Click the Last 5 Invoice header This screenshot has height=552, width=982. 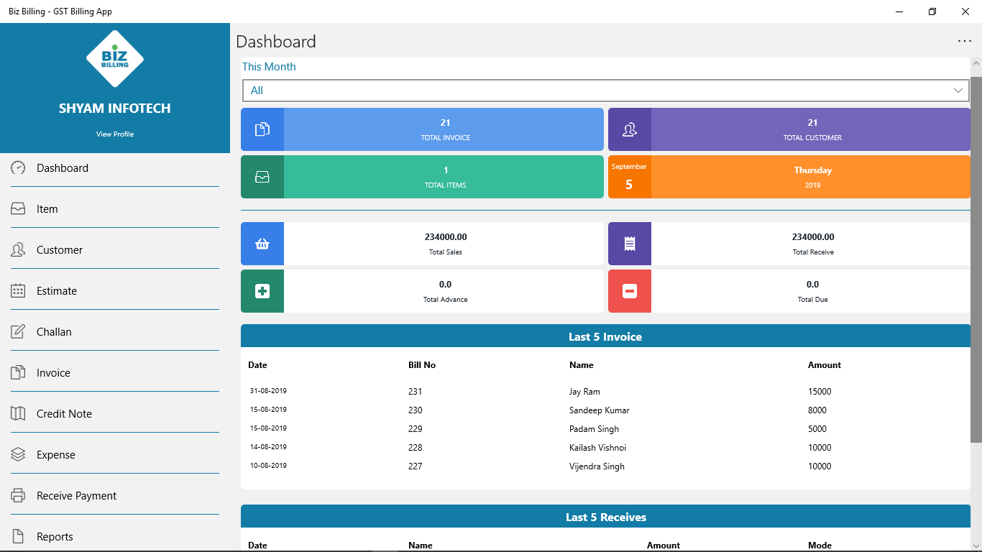[x=605, y=336]
